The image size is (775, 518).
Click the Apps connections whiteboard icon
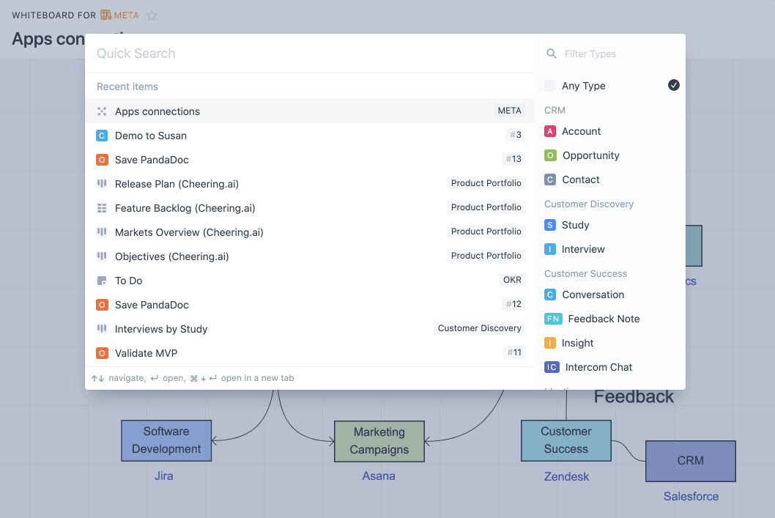click(103, 111)
